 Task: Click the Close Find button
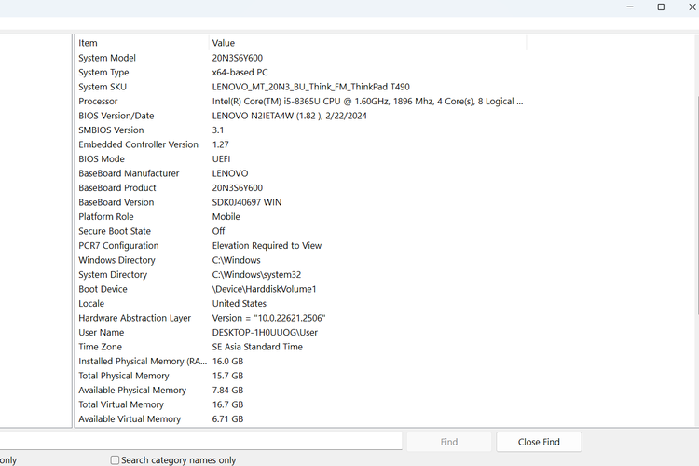click(x=539, y=442)
